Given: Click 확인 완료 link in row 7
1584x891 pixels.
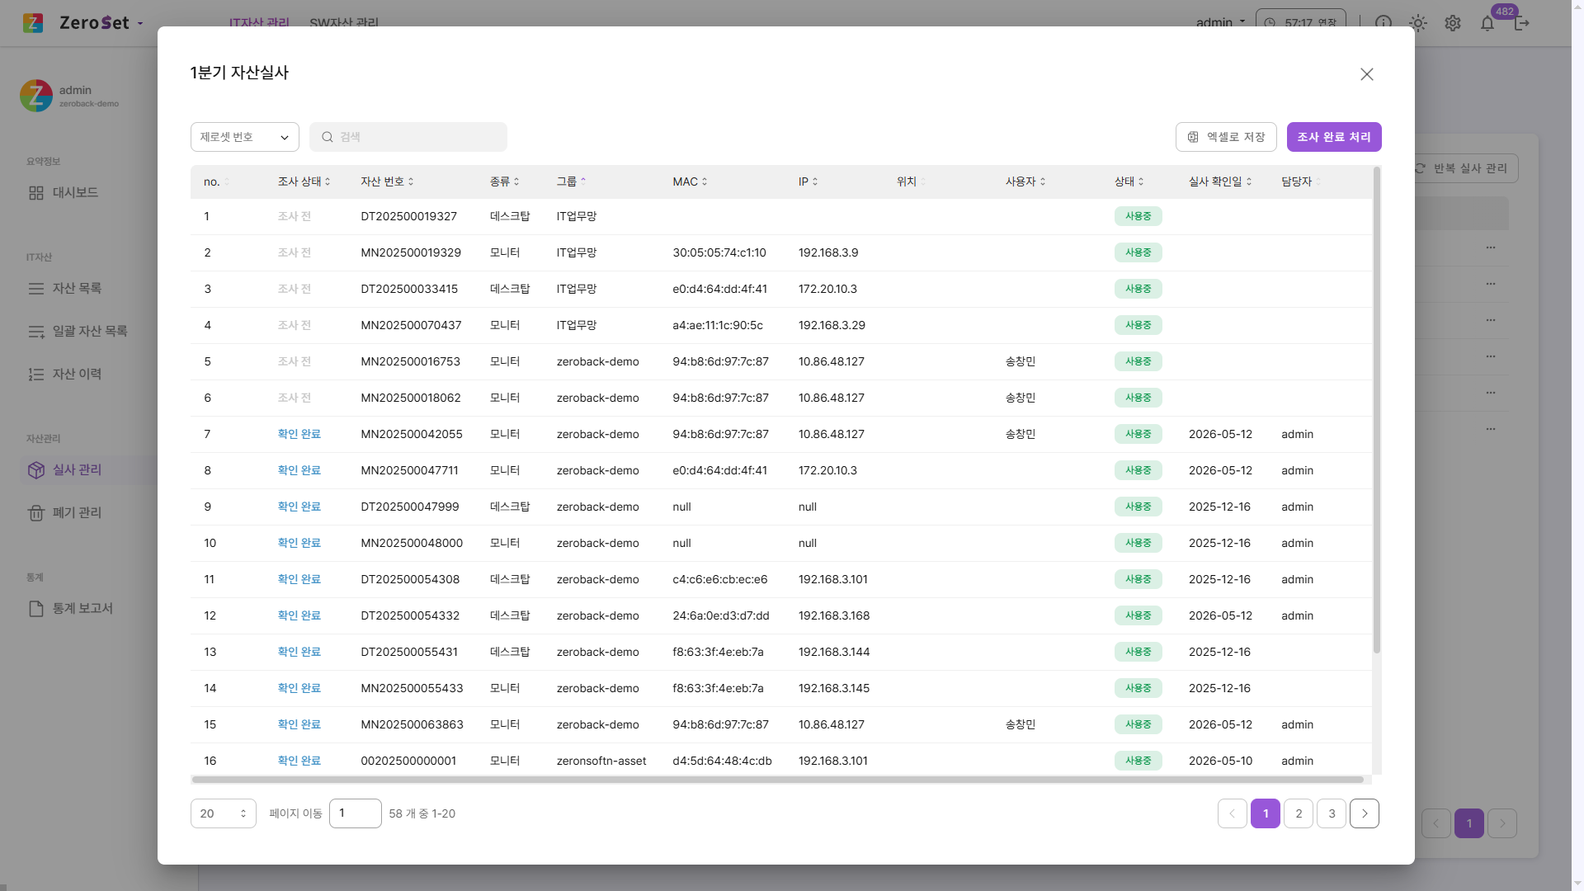Looking at the screenshot, I should [x=299, y=434].
